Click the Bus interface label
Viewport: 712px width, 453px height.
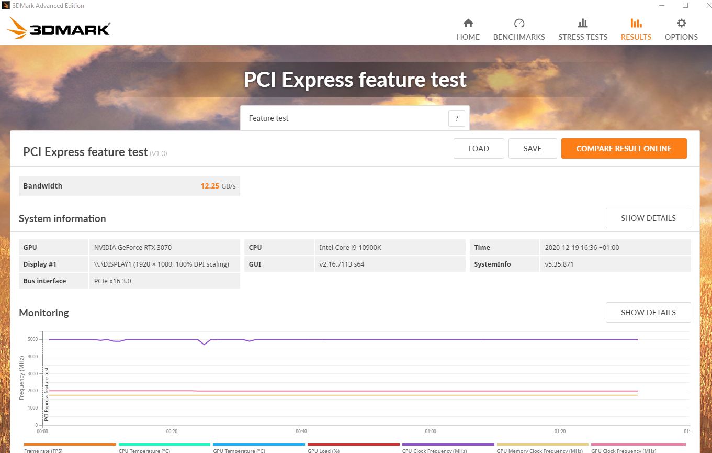tap(45, 281)
